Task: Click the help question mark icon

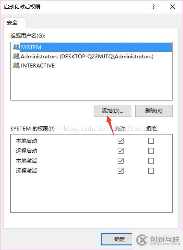Action: 153,7
